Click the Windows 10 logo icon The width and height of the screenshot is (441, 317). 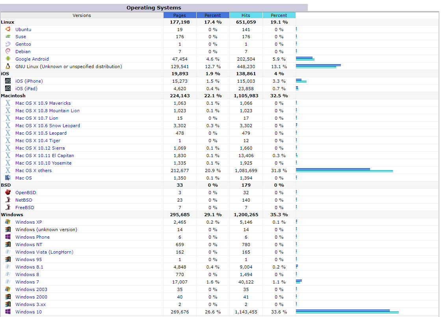tap(8, 311)
